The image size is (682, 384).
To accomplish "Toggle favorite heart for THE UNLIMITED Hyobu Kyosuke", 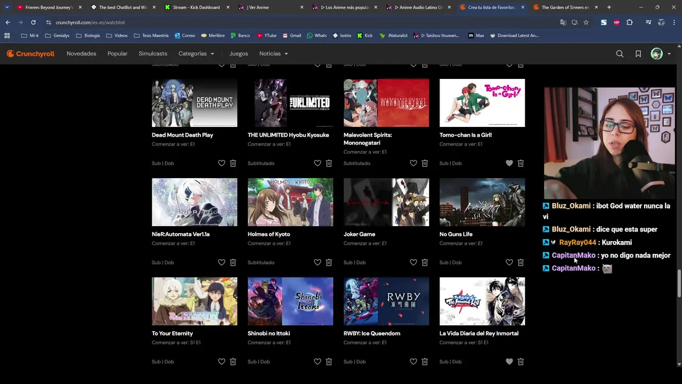I will [x=318, y=163].
